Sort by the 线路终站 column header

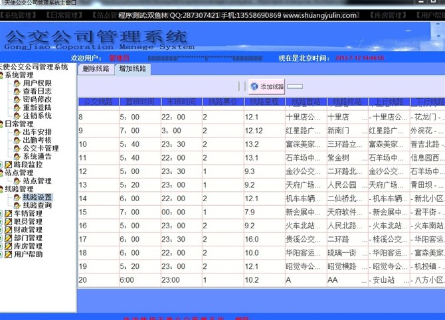click(x=347, y=102)
